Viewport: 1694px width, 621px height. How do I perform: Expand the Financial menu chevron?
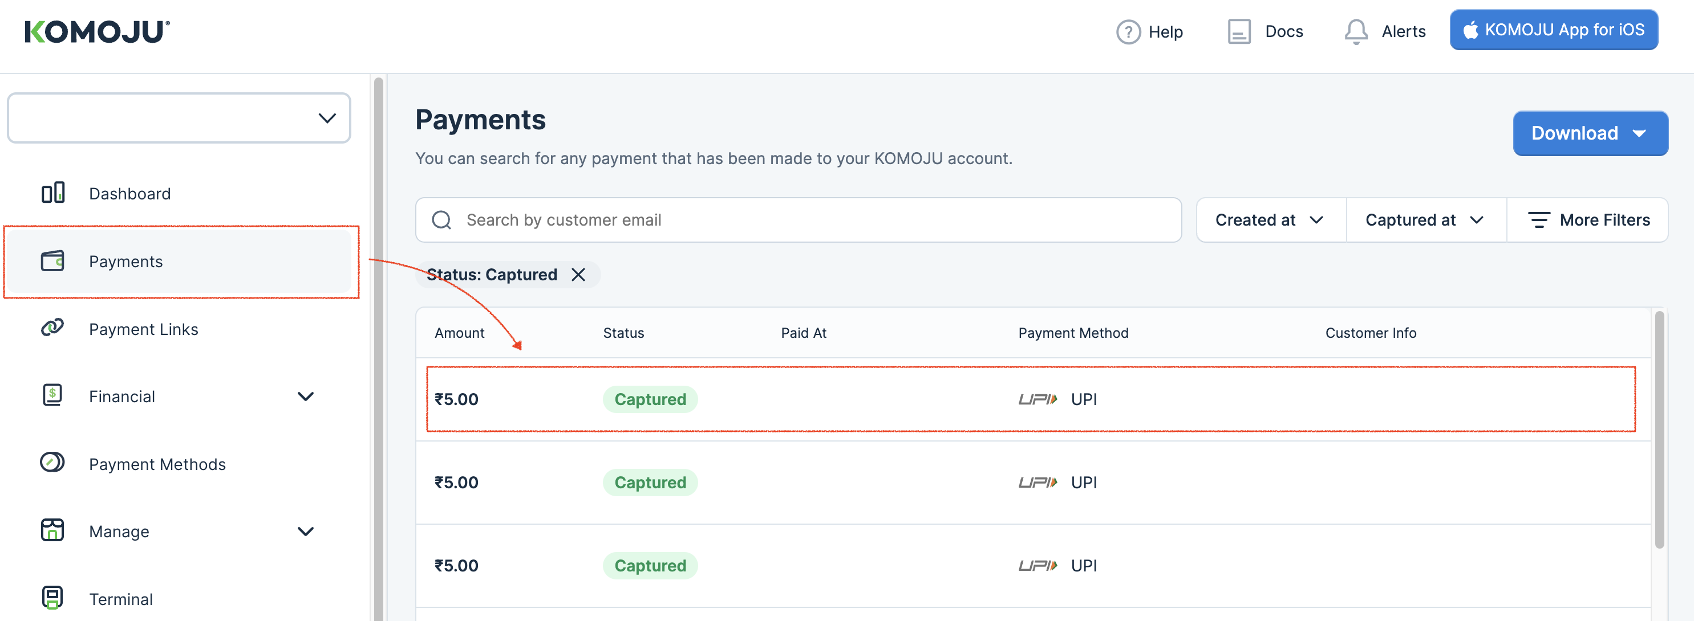[x=306, y=397]
